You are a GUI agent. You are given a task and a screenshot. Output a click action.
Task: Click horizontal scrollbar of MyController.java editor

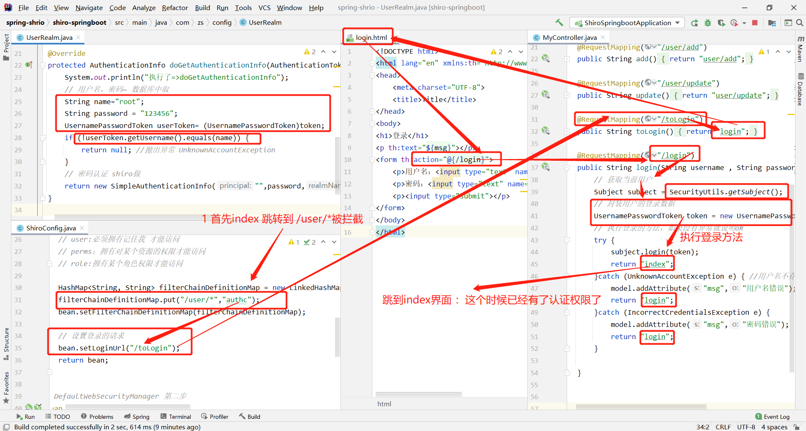pos(641,407)
